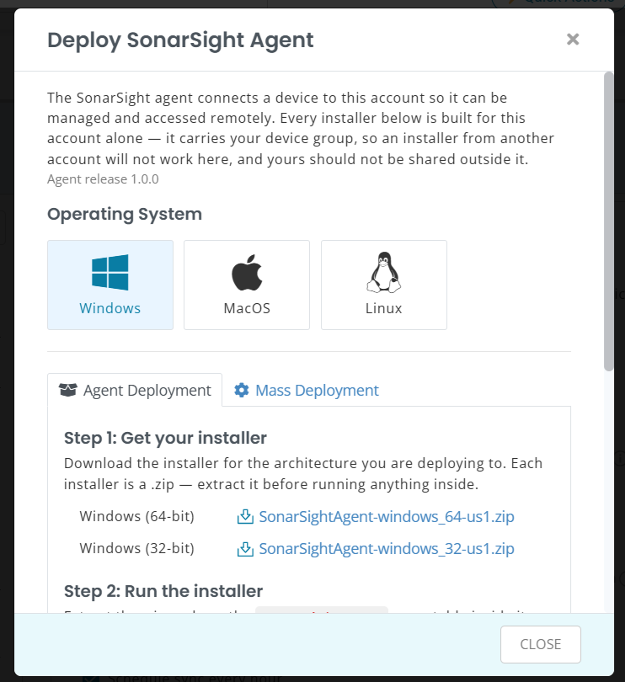The width and height of the screenshot is (625, 682).
Task: Click the 'Windows (64-bit)' label
Action: pyautogui.click(x=136, y=516)
